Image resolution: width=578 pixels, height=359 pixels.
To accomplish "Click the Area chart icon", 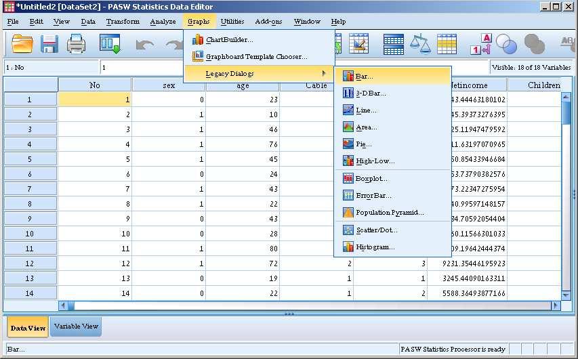I will tap(348, 127).
